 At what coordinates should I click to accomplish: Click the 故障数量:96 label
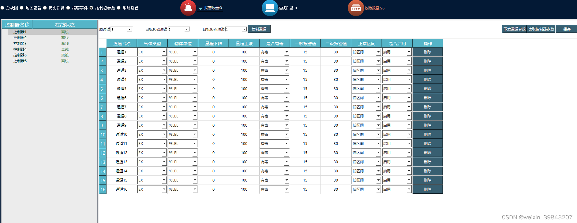pos(374,8)
